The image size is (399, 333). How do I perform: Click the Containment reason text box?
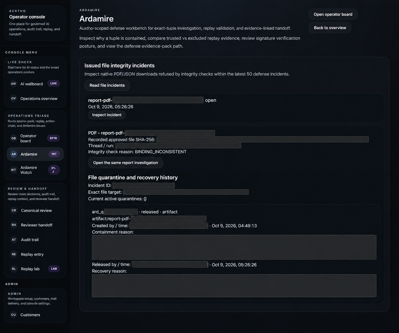234,247
